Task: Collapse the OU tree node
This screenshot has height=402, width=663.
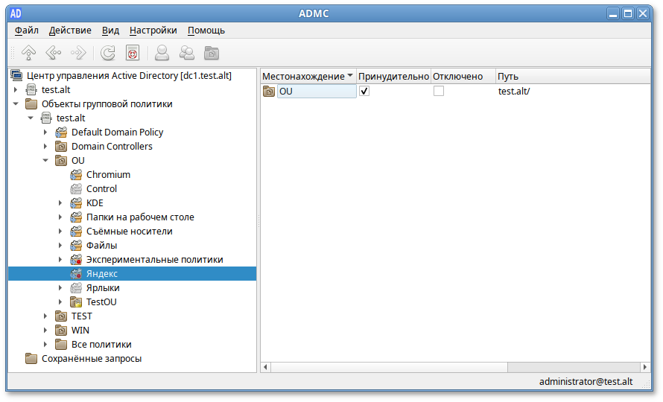Action: point(45,161)
